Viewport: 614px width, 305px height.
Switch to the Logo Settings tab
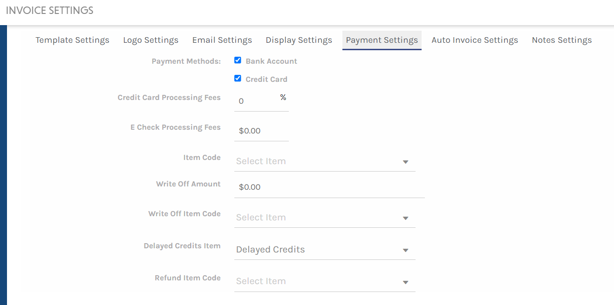click(x=150, y=40)
